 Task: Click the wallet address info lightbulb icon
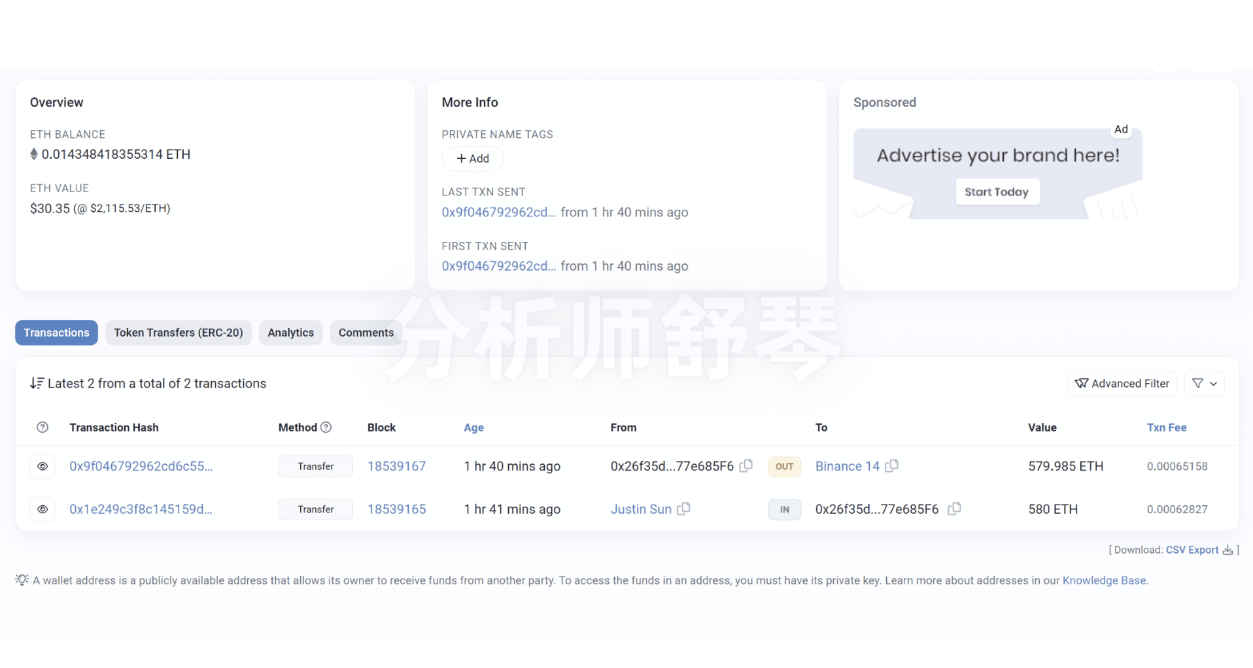21,580
